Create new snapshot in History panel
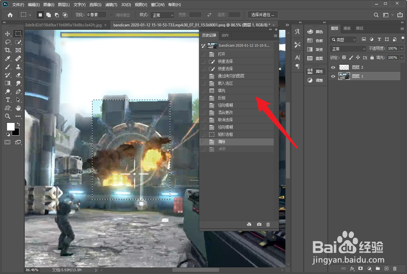This screenshot has width=407, height=274. point(259,224)
